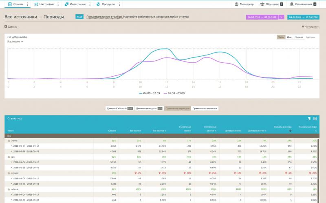Open the Менеджер profile icon

pos(237,4)
